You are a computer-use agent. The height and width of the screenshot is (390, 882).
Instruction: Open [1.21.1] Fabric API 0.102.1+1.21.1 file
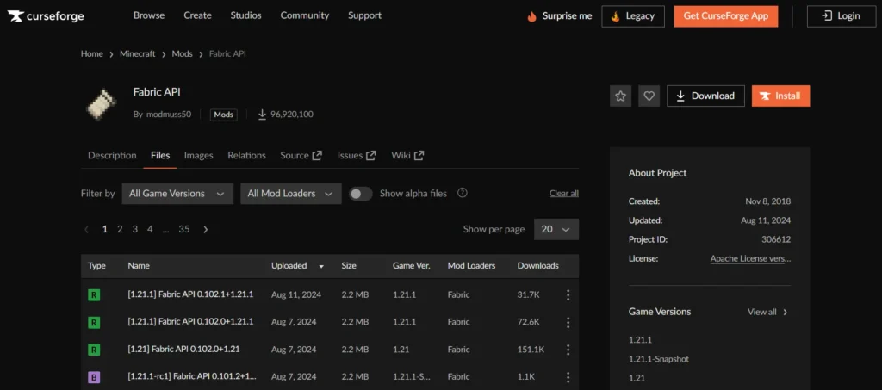pos(190,294)
